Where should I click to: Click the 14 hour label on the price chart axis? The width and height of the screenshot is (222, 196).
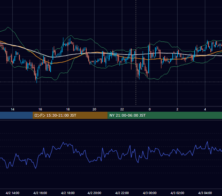click(13, 109)
